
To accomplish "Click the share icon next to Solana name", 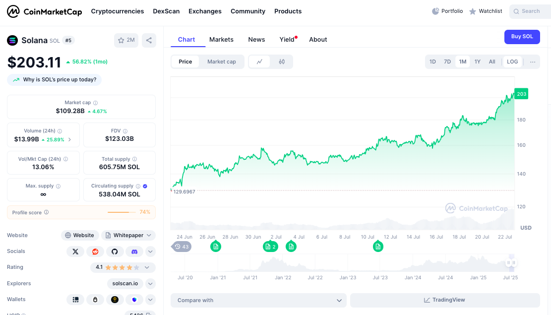I will [x=149, y=41].
